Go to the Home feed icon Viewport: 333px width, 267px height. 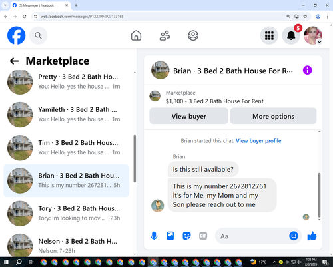point(136,35)
